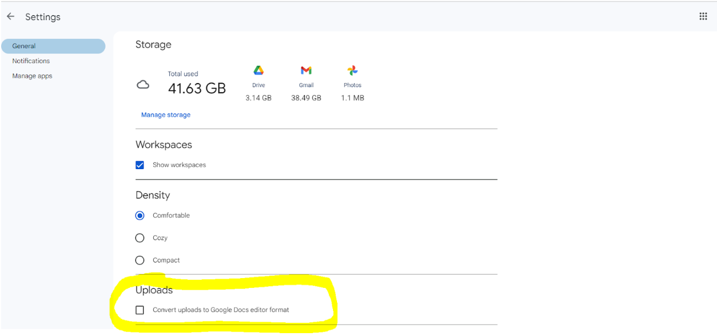Click the Drive 3.14 GB usage value
This screenshot has height=336, width=717.
[258, 98]
